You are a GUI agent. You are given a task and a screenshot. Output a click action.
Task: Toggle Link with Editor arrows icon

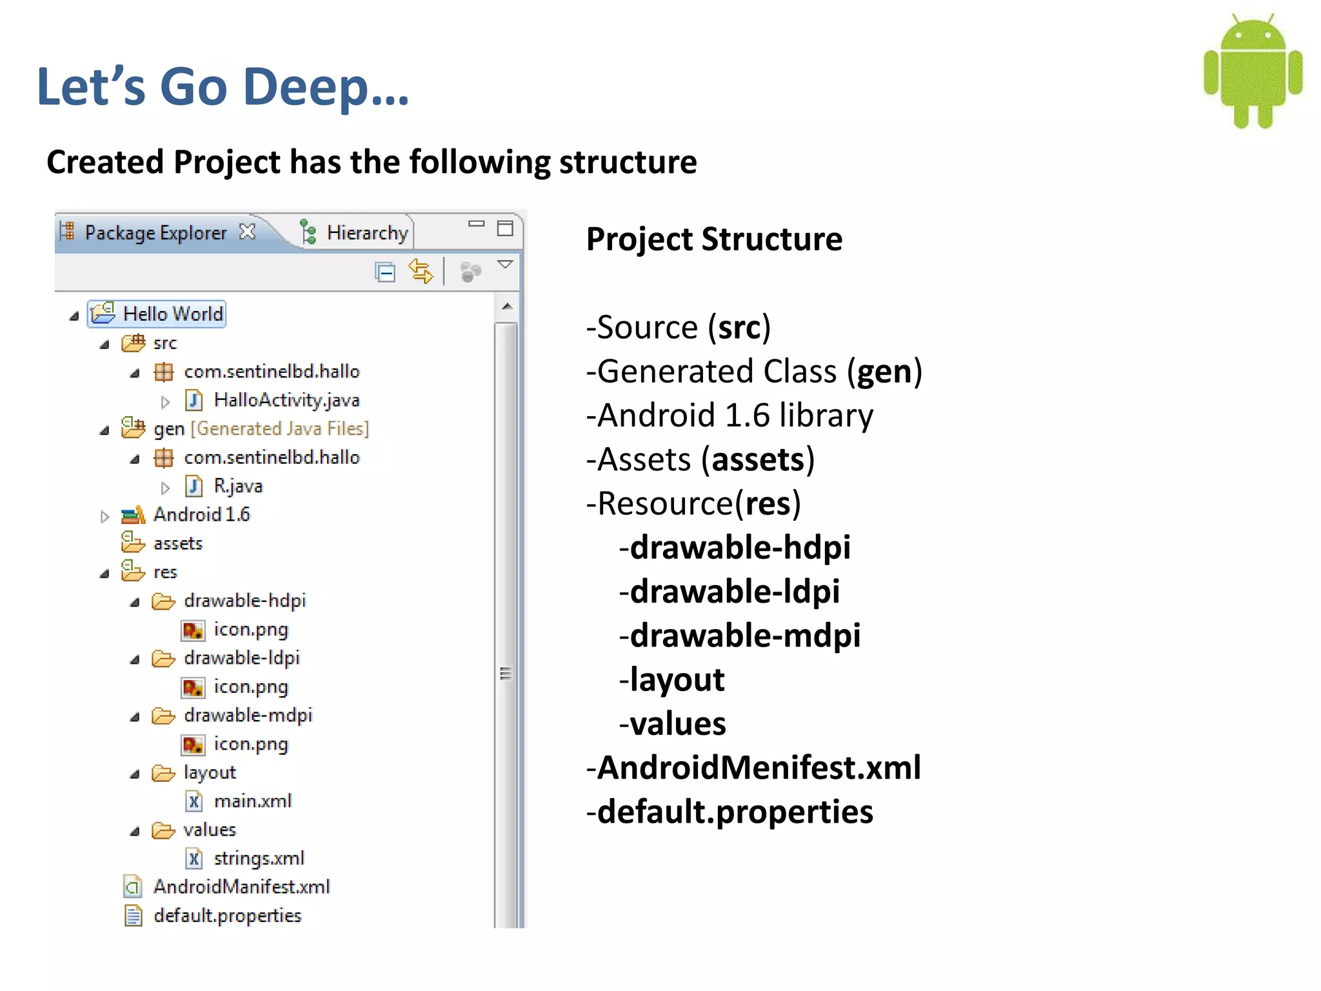421,271
